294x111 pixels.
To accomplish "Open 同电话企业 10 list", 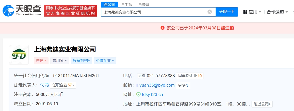I will tap(190, 76).
